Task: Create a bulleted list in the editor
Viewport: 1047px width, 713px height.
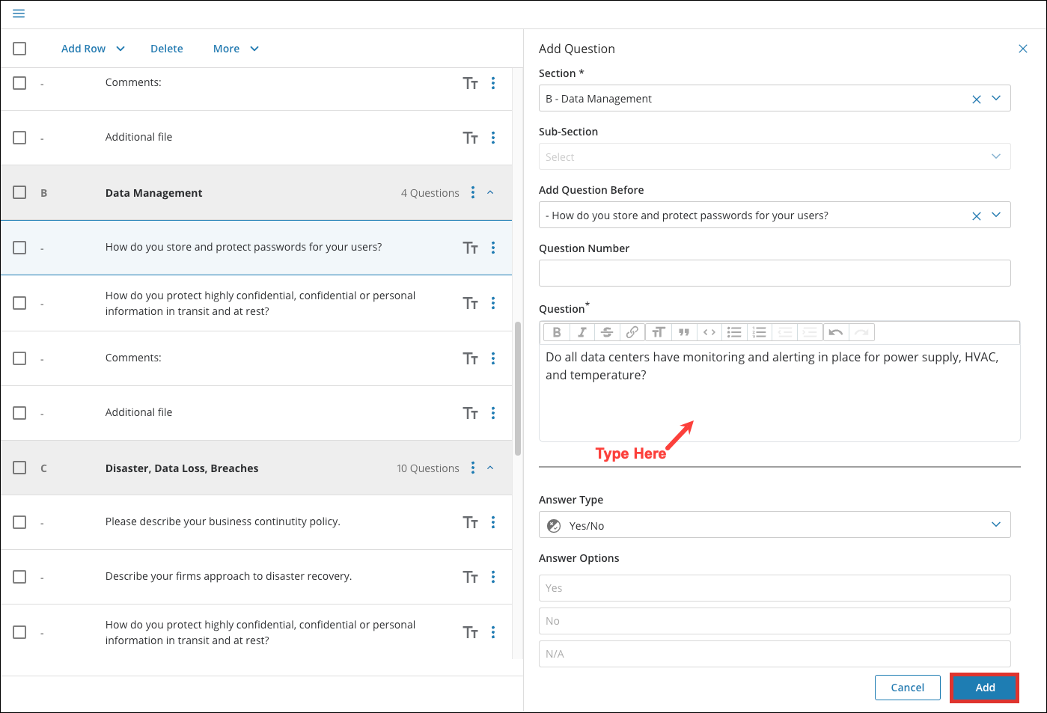Action: point(734,331)
